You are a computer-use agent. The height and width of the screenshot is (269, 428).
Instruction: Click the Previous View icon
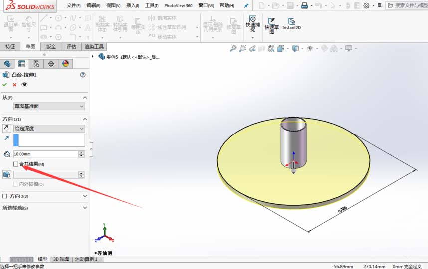click(x=252, y=48)
